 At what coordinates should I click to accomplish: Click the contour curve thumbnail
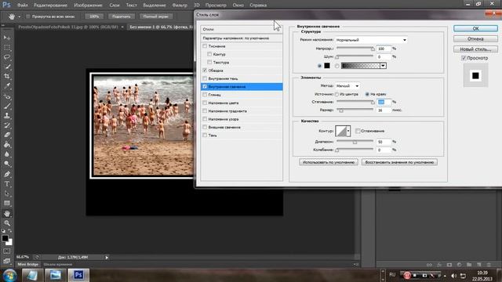[x=341, y=131]
